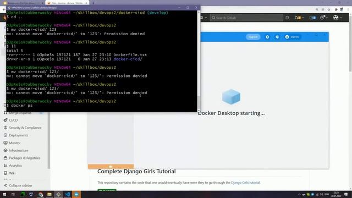Open Monitor in the GitLab sidebar
The height and width of the screenshot is (198, 352).
point(15,143)
